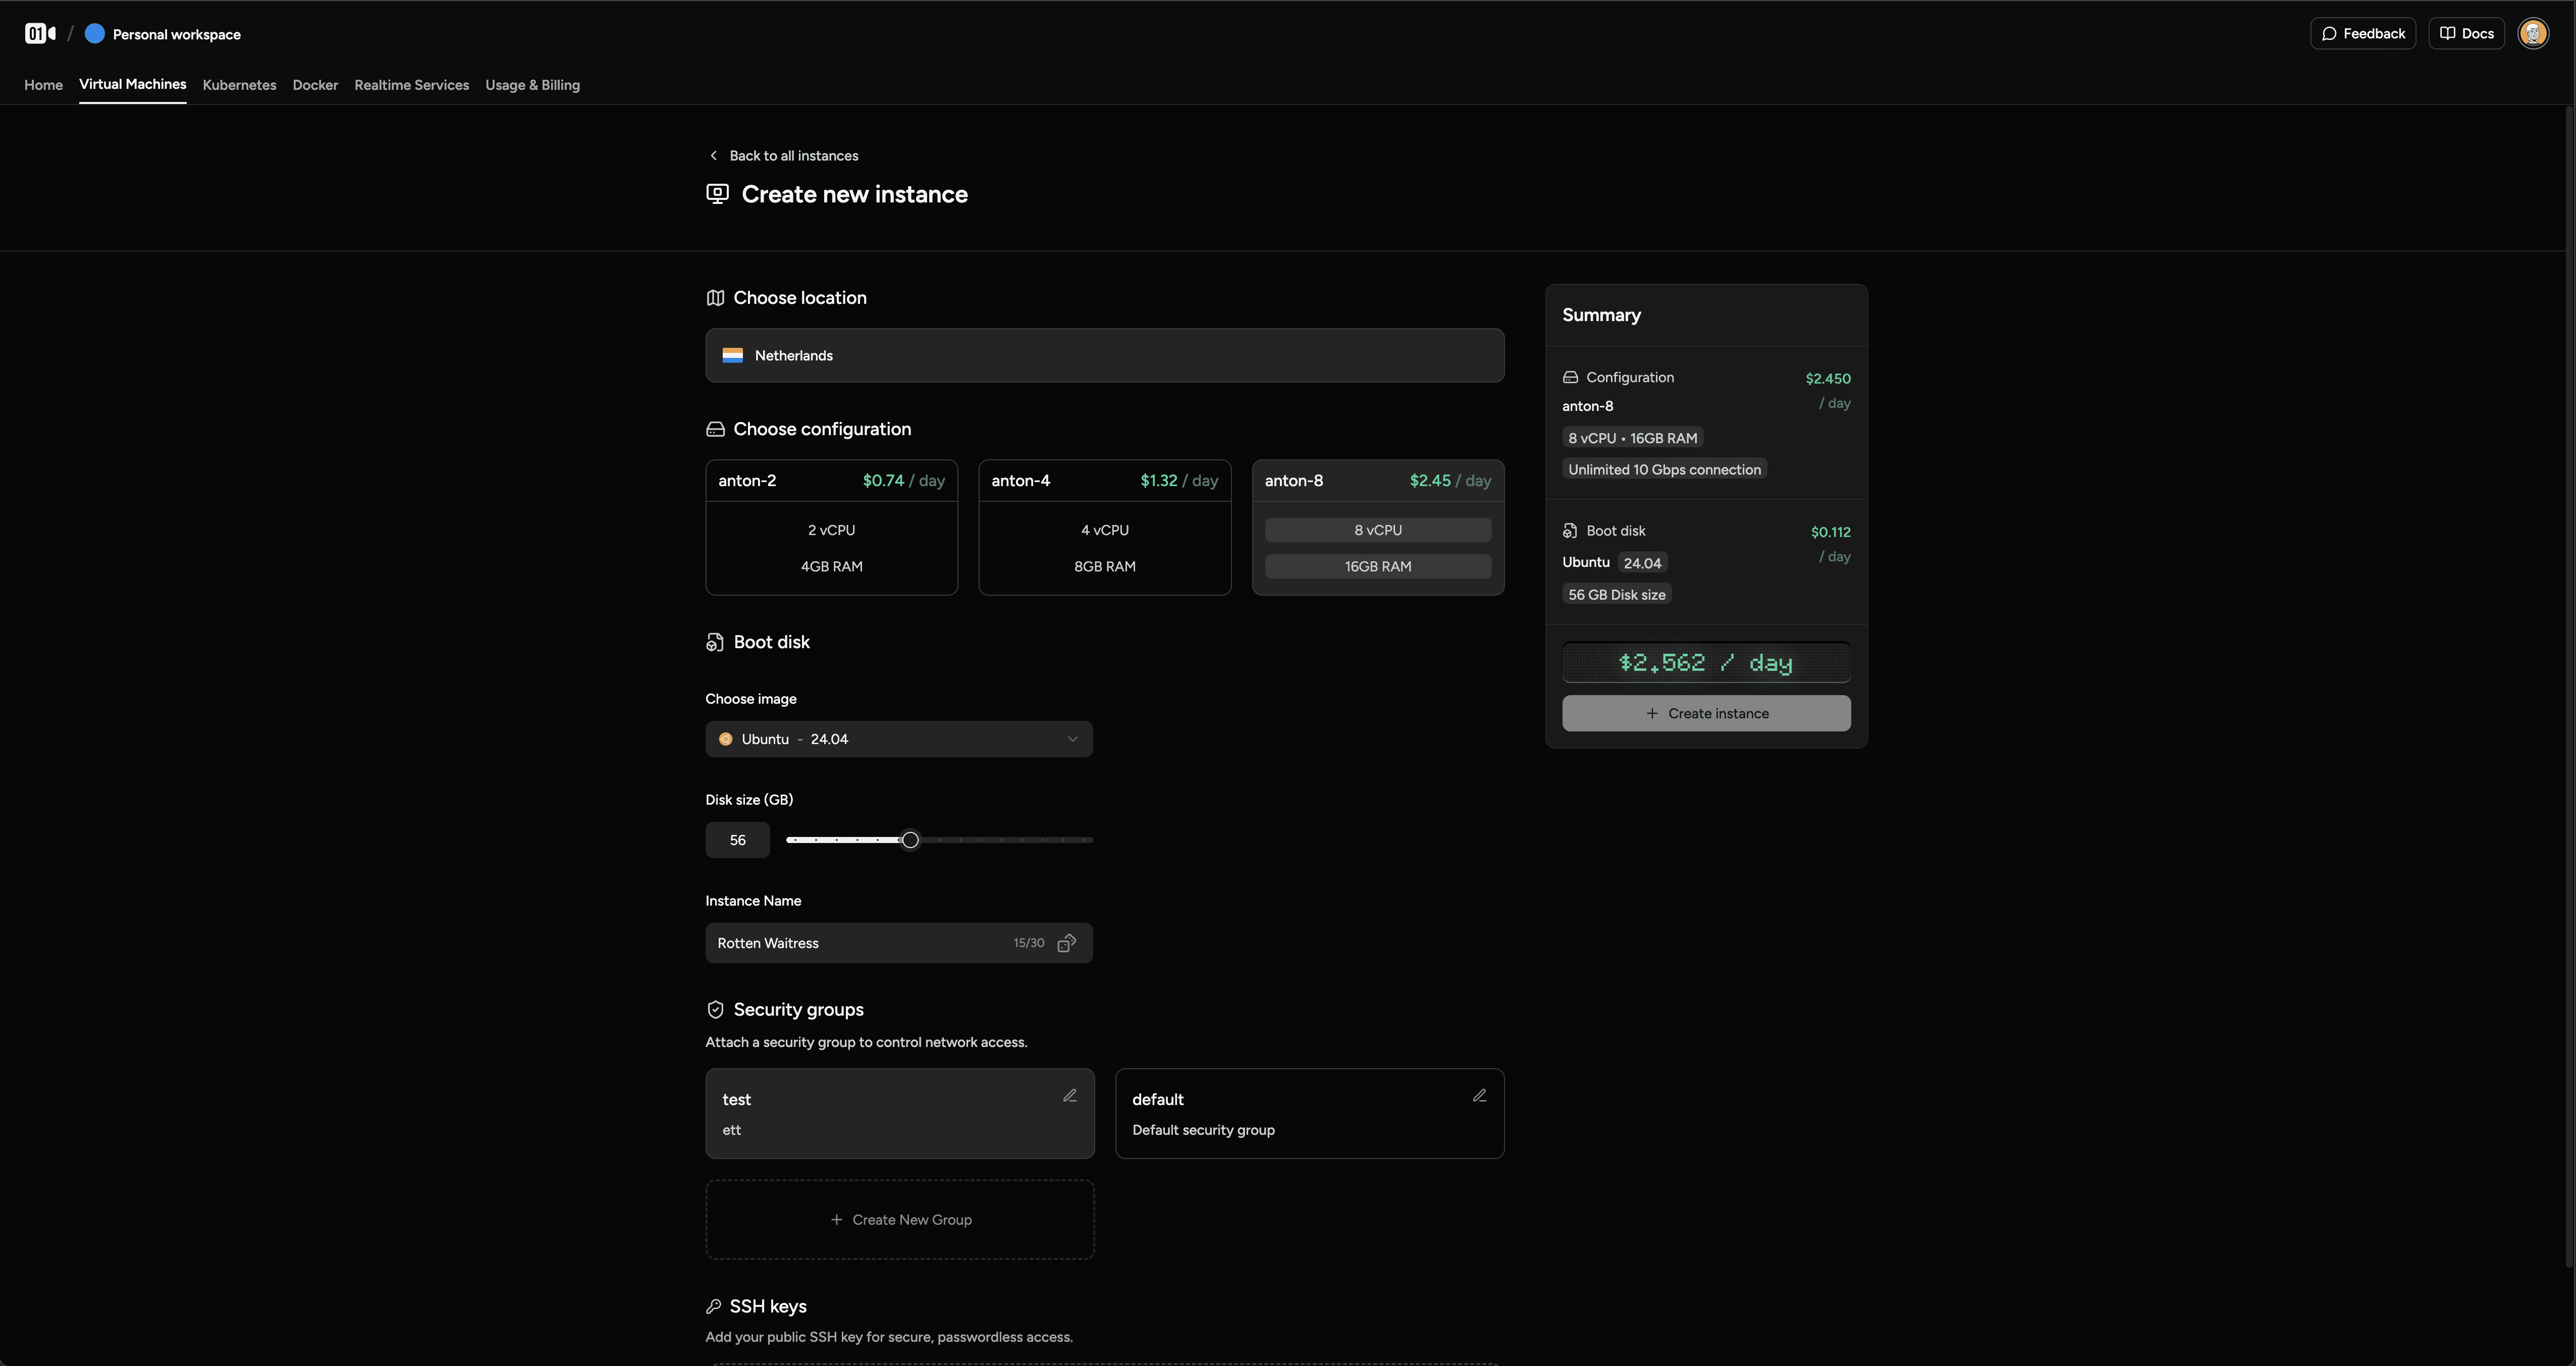
Task: Click the key icon beside SSH keys
Action: (x=713, y=1306)
